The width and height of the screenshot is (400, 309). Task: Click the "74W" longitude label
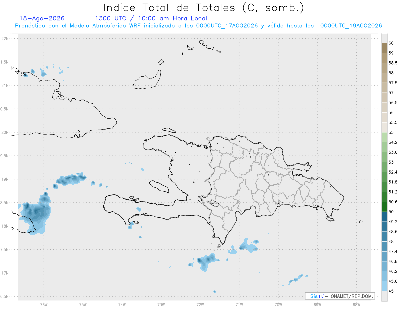pyautogui.click(x=122, y=305)
